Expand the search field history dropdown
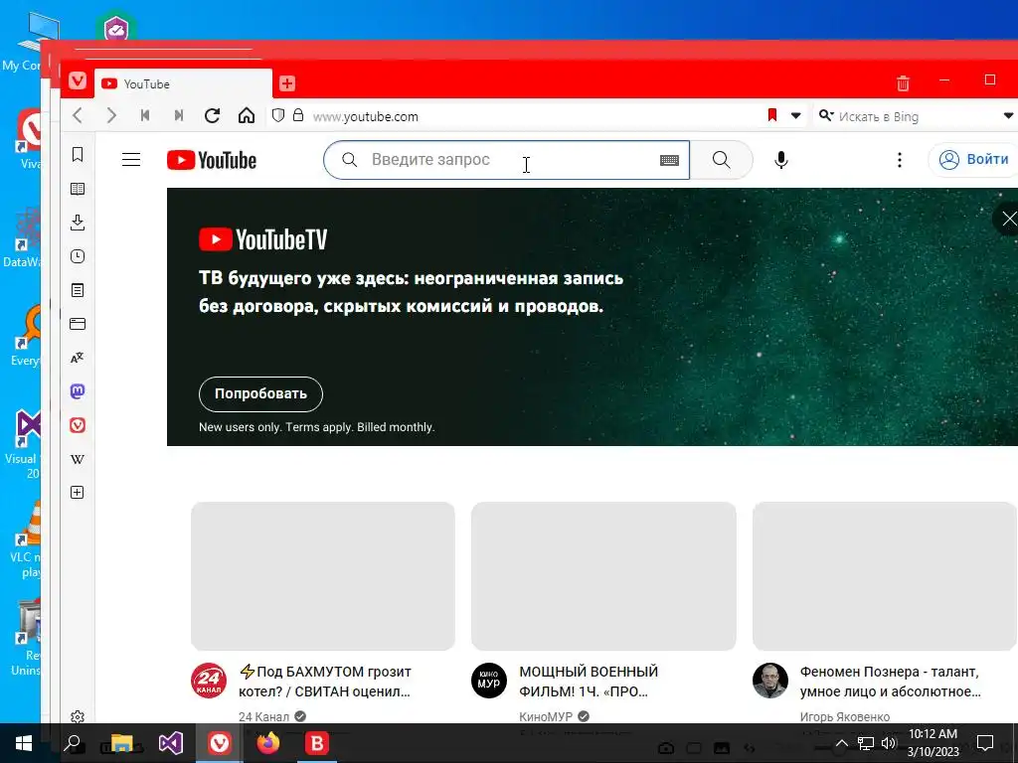The height and width of the screenshot is (763, 1018). [1008, 116]
